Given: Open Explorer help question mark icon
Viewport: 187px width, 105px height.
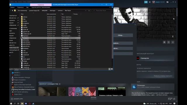Looking at the screenshot, I should 112,7.
